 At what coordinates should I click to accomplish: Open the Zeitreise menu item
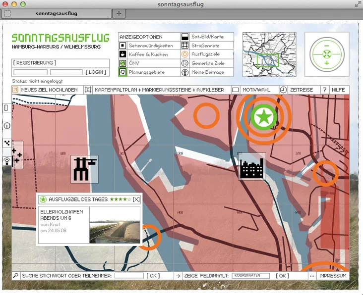(x=302, y=90)
